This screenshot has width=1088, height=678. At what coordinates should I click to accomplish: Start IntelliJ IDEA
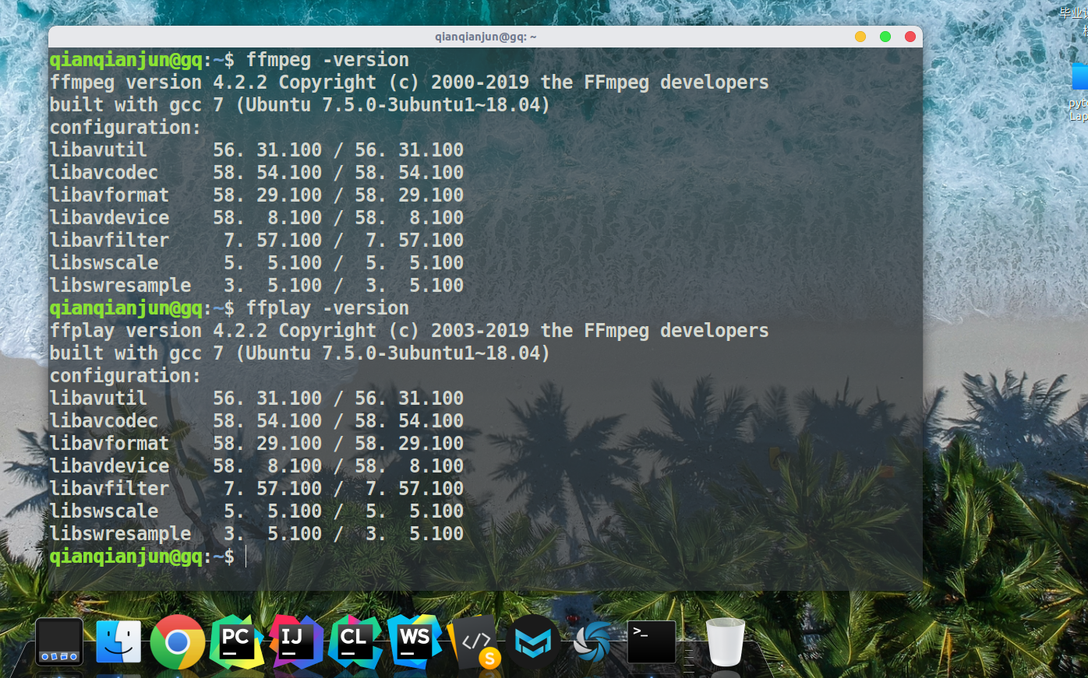pyautogui.click(x=296, y=641)
